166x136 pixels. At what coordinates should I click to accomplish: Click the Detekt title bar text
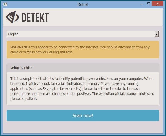point(83,5)
